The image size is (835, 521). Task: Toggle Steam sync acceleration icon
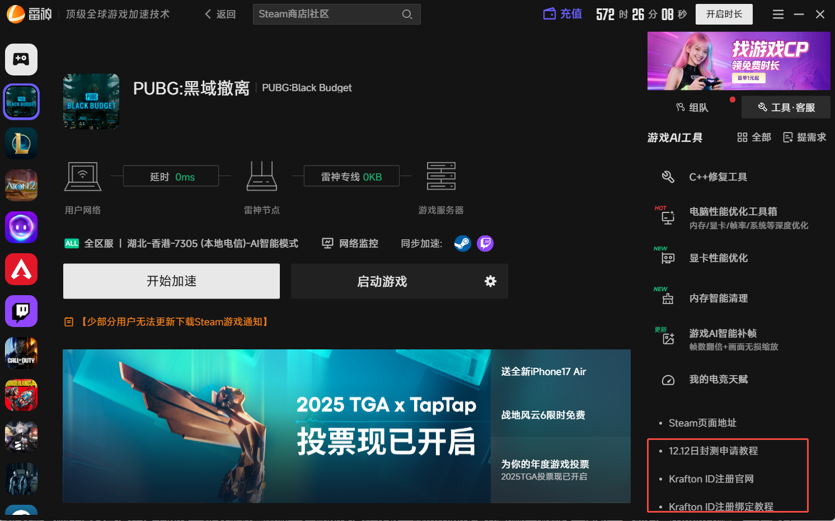point(462,244)
